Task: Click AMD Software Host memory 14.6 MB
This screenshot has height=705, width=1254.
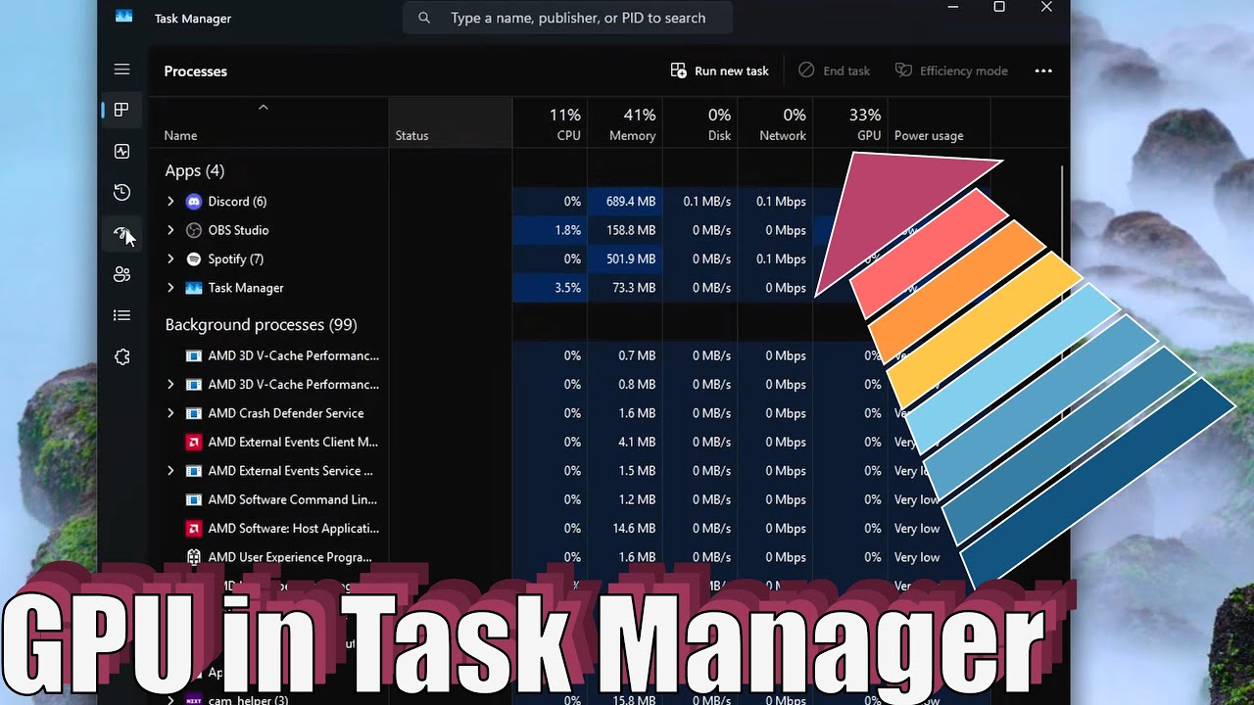Action: 634,529
